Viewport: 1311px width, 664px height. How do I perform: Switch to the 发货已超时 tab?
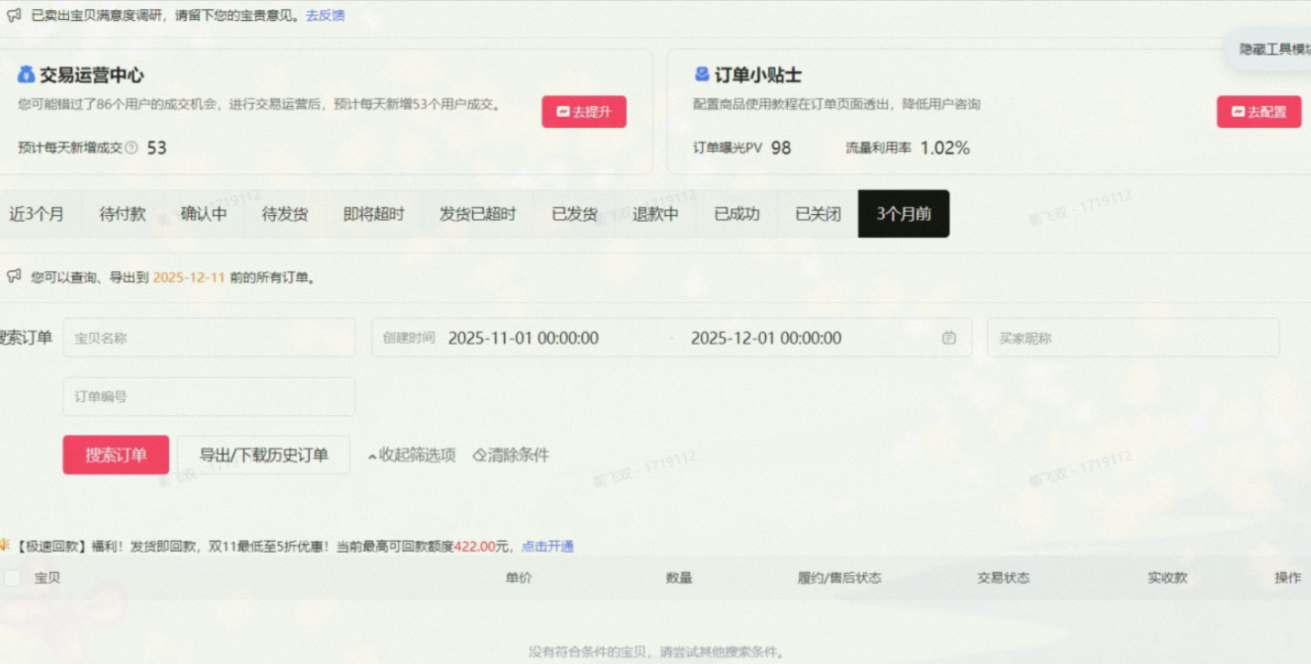point(478,214)
